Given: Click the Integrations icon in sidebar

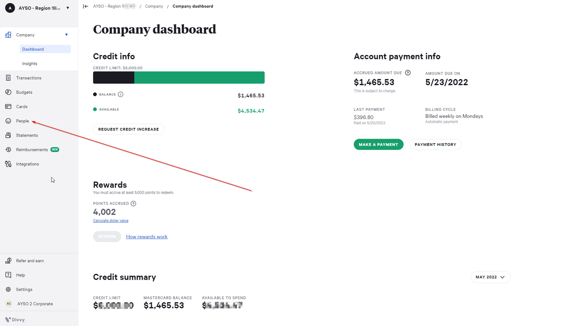Looking at the screenshot, I should [8, 164].
